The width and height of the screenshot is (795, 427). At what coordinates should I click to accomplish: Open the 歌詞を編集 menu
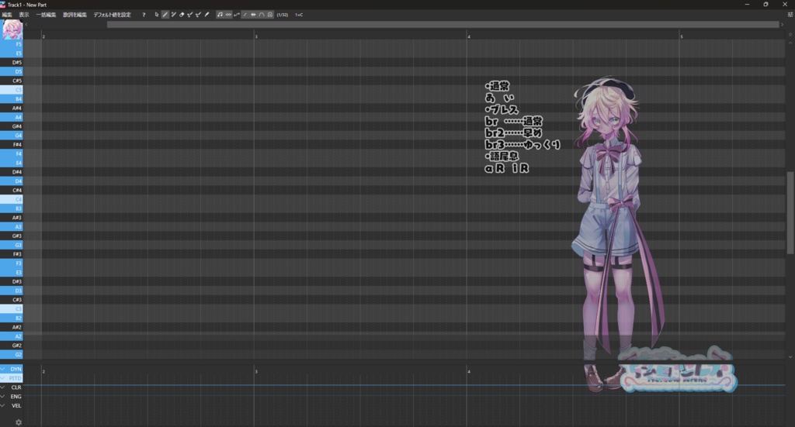coord(75,15)
